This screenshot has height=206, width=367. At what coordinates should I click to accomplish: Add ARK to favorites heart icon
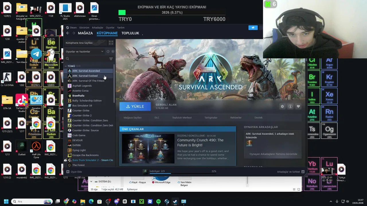click(298, 106)
